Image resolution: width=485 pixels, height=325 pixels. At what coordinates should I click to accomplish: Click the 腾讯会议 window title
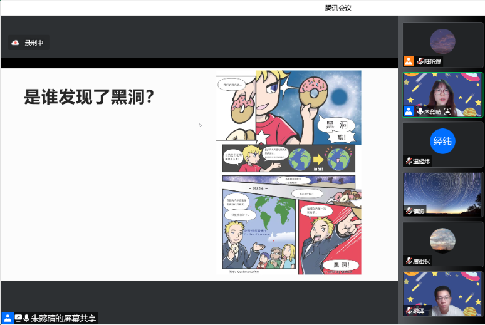[338, 8]
